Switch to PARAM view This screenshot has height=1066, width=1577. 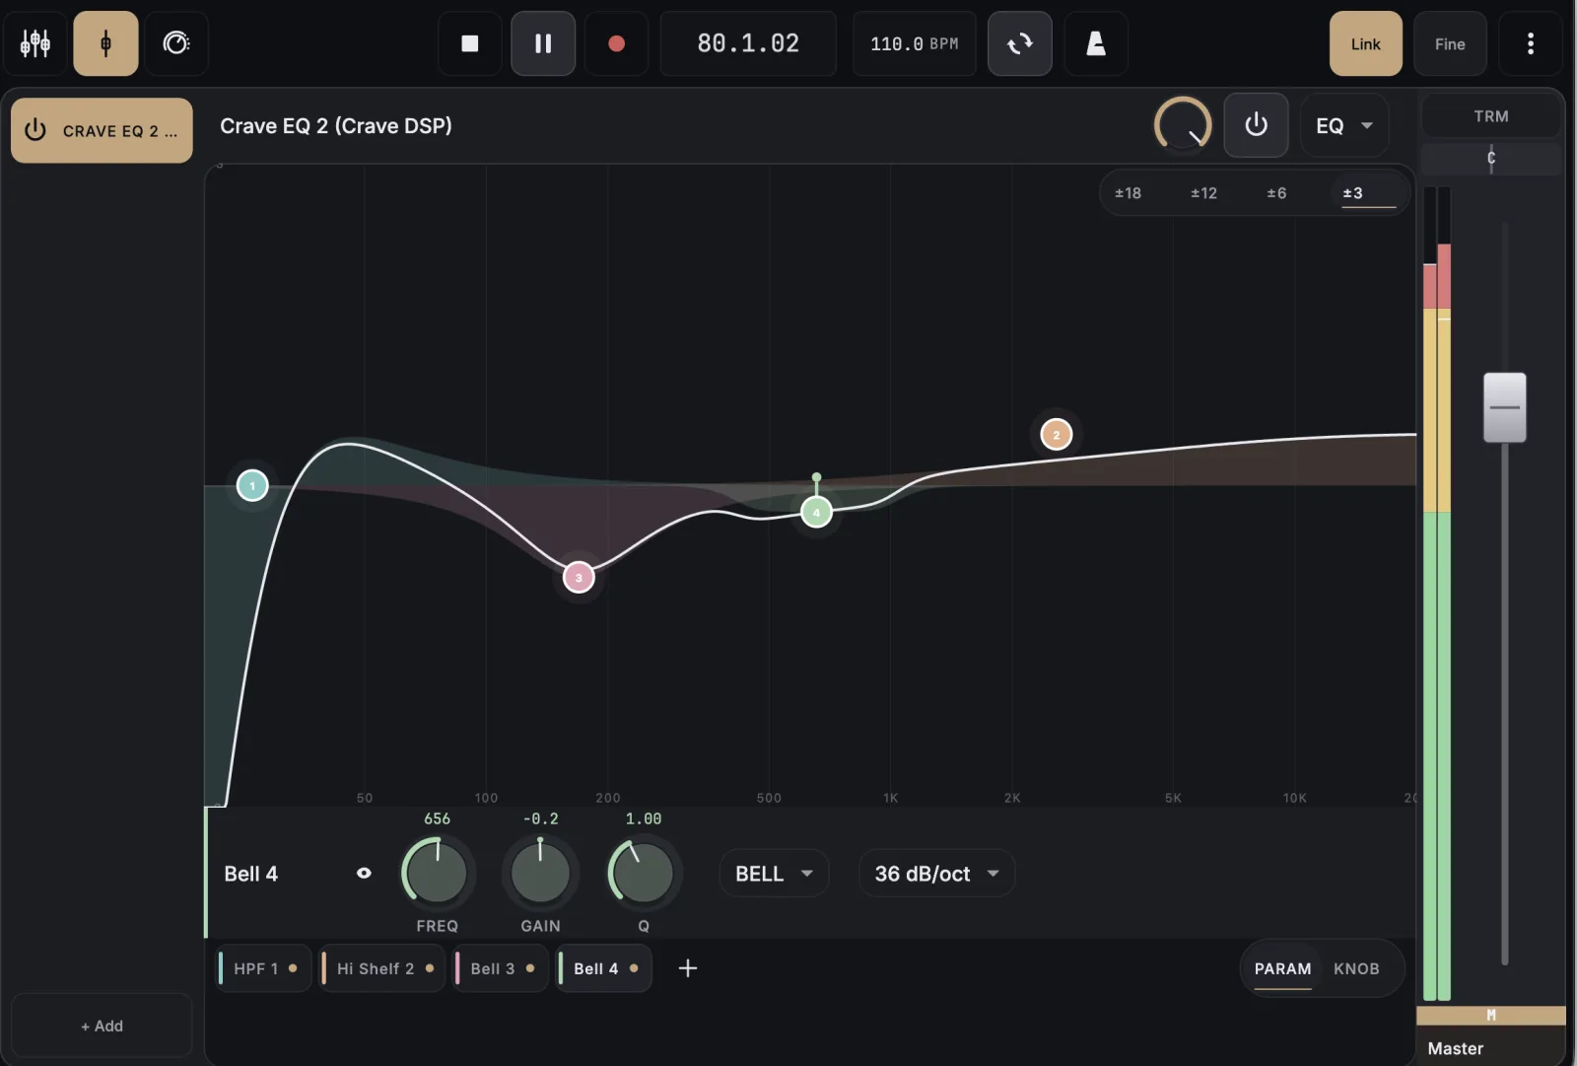pos(1282,968)
